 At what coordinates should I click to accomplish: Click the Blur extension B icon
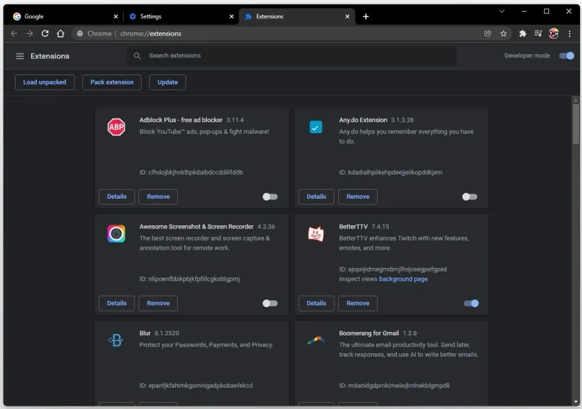pyautogui.click(x=116, y=340)
